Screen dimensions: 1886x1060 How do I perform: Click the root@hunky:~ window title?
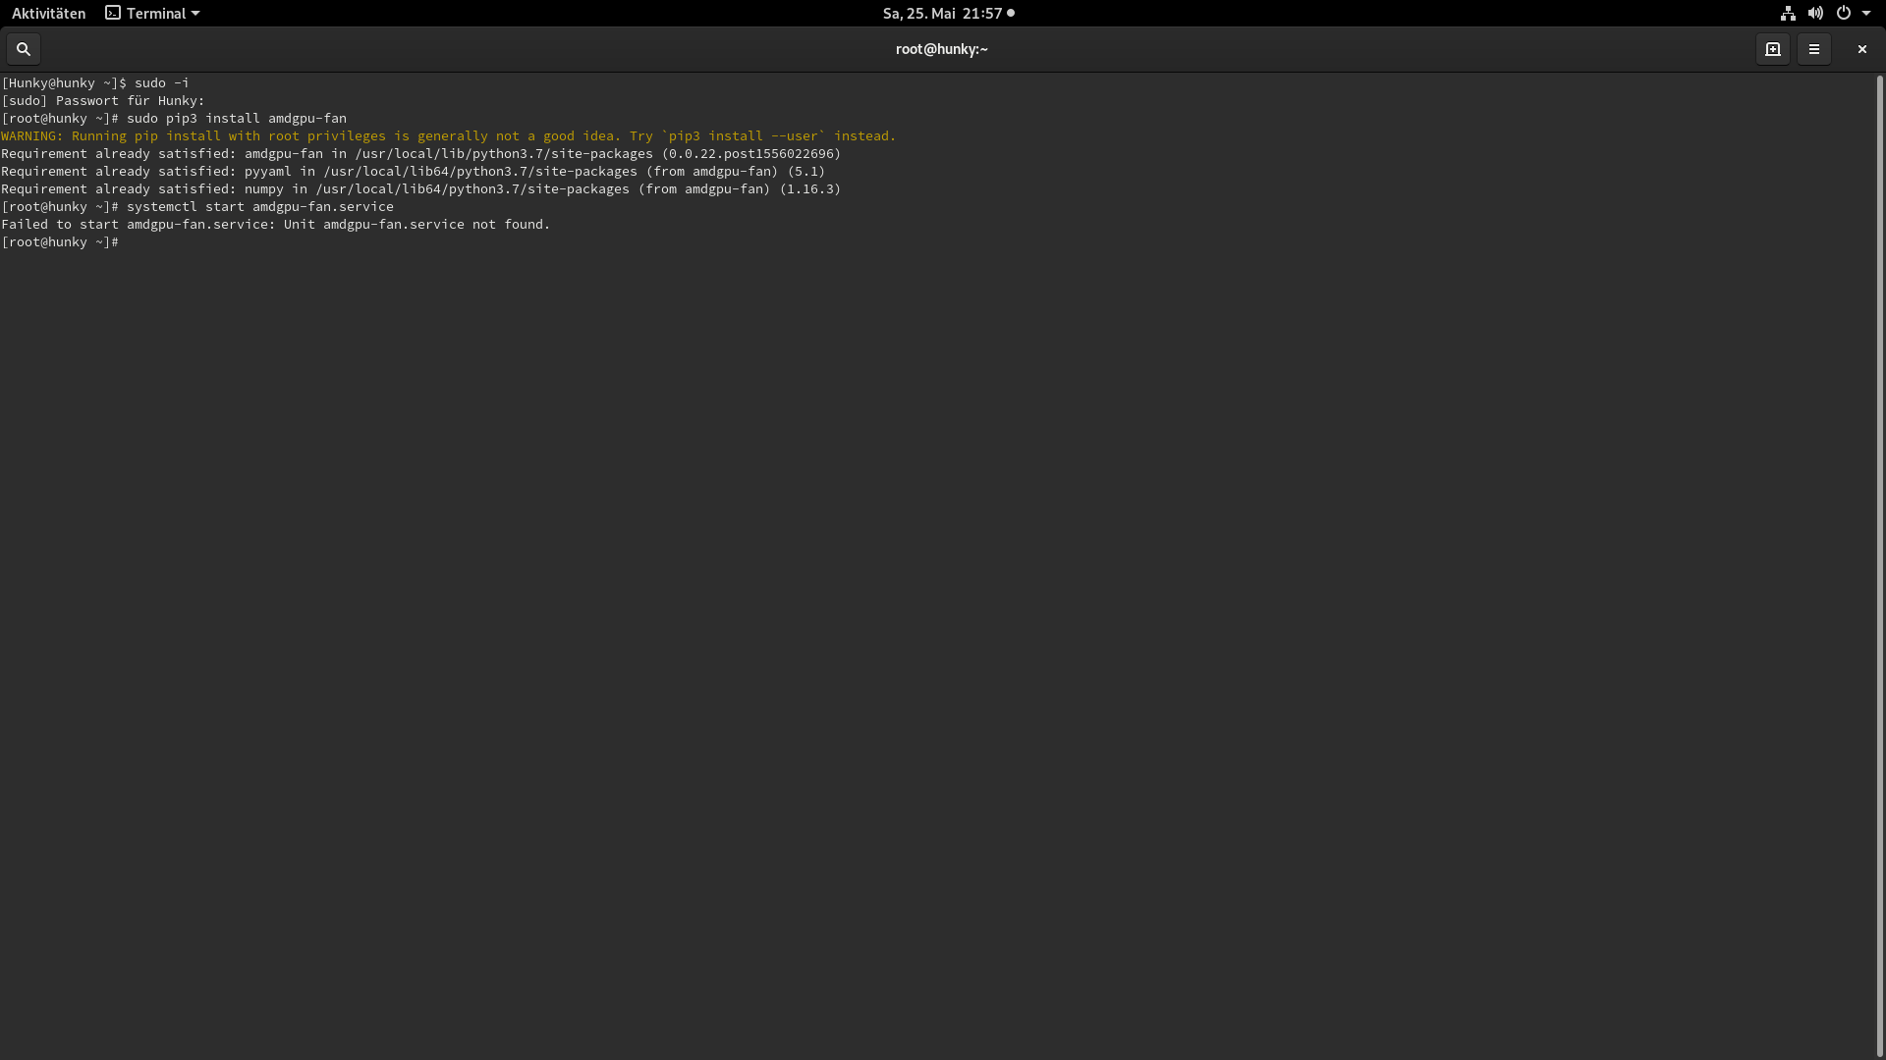pos(941,49)
